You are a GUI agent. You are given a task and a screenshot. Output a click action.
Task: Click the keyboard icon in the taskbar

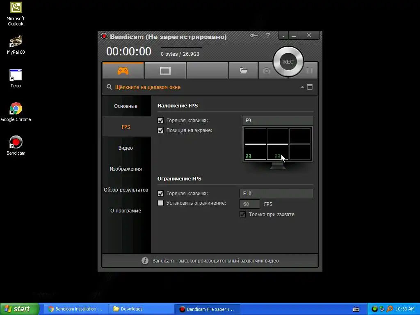coord(356,309)
